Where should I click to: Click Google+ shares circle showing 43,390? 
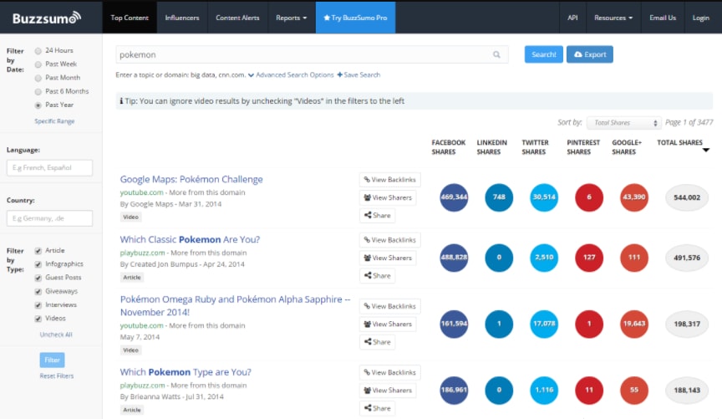coord(634,197)
